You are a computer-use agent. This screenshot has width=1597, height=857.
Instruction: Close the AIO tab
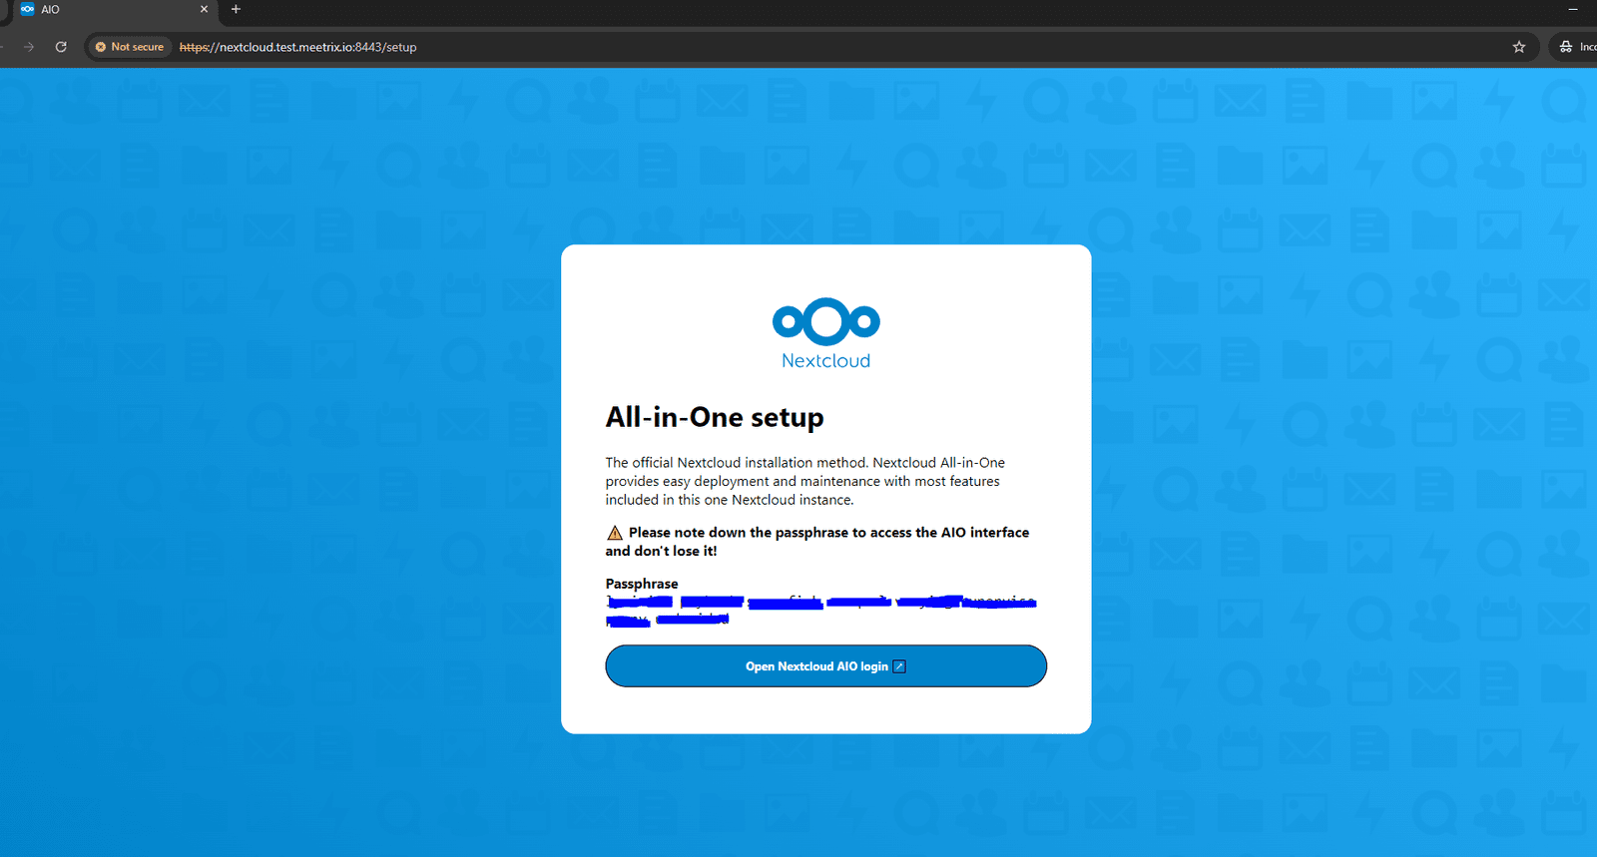204,9
